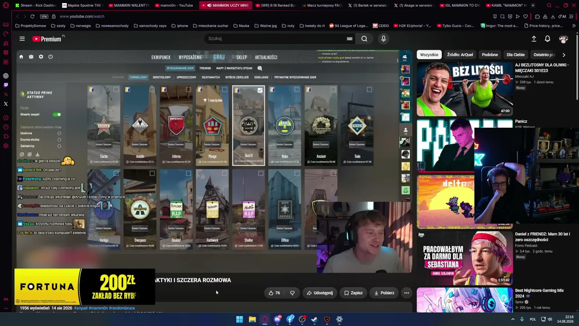Open the Nauka bookmarks folder
This screenshot has height=326, width=579.
pyautogui.click(x=241, y=26)
